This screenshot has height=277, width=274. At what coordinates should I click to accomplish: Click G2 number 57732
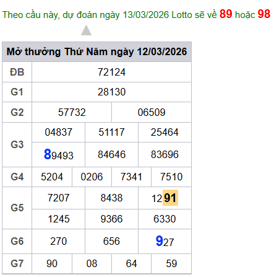72,112
